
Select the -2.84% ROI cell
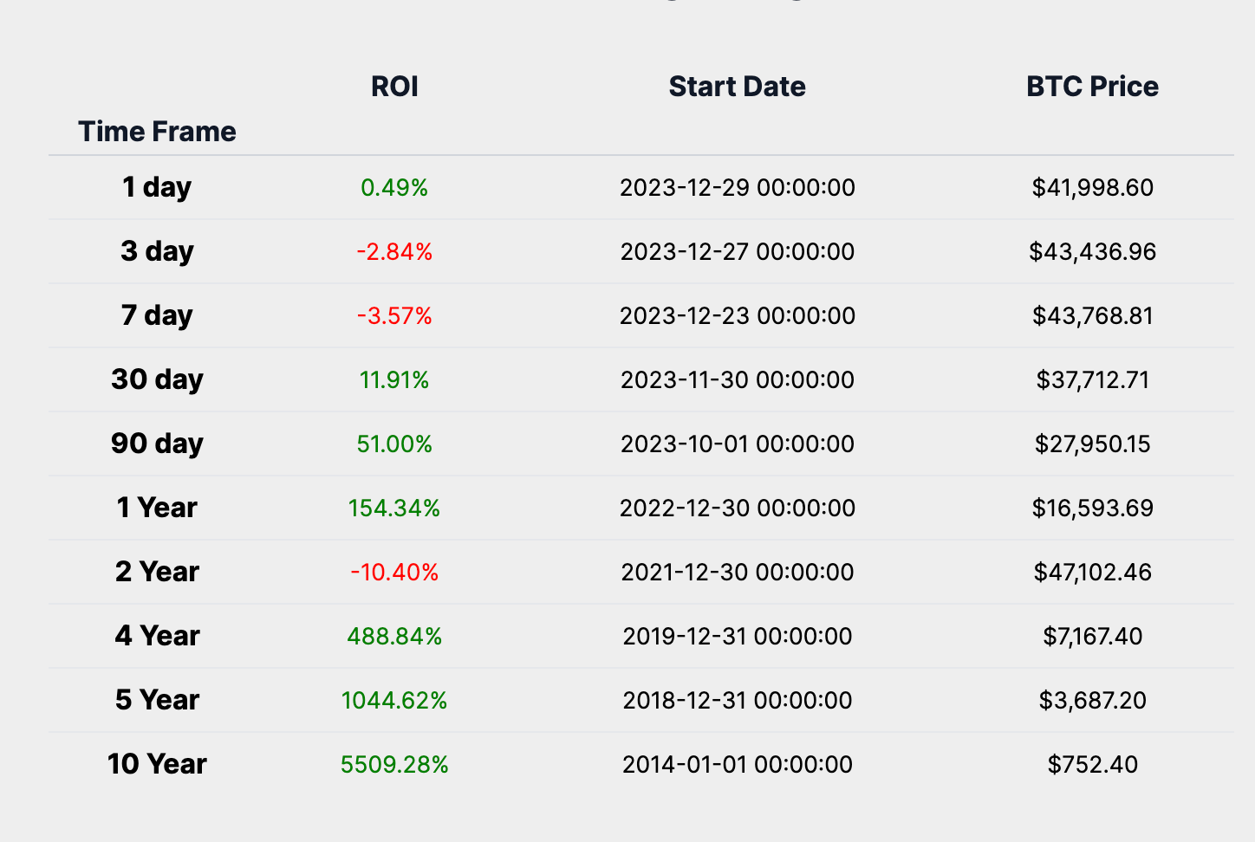coord(394,252)
